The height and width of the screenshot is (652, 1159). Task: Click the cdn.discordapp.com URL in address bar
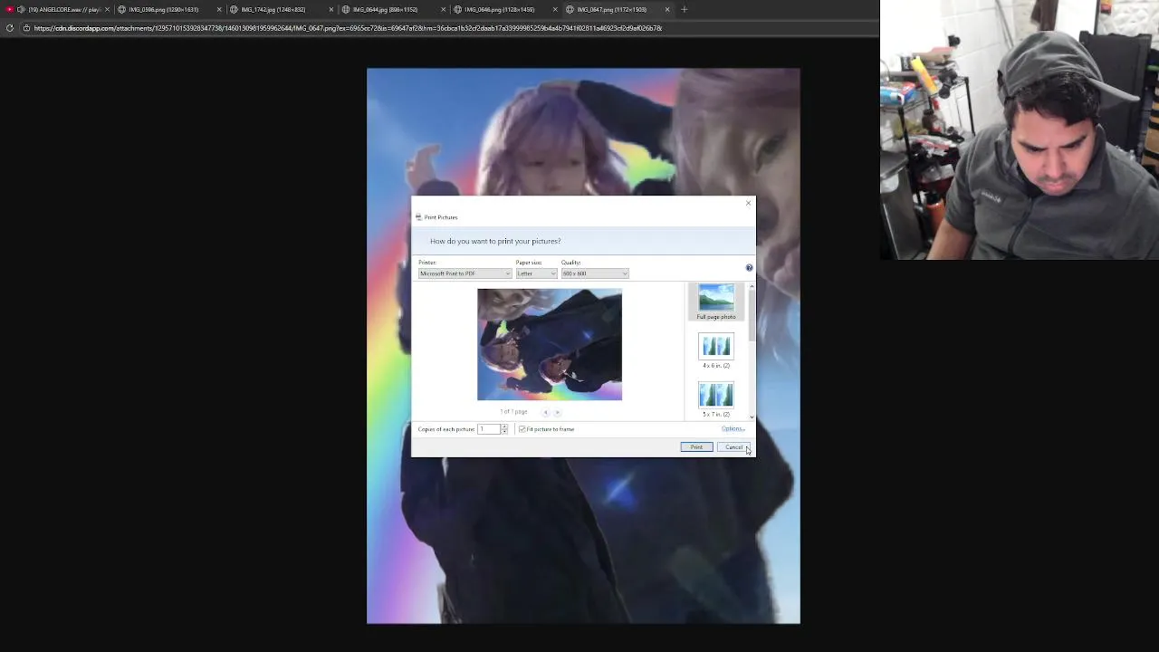[x=348, y=28]
